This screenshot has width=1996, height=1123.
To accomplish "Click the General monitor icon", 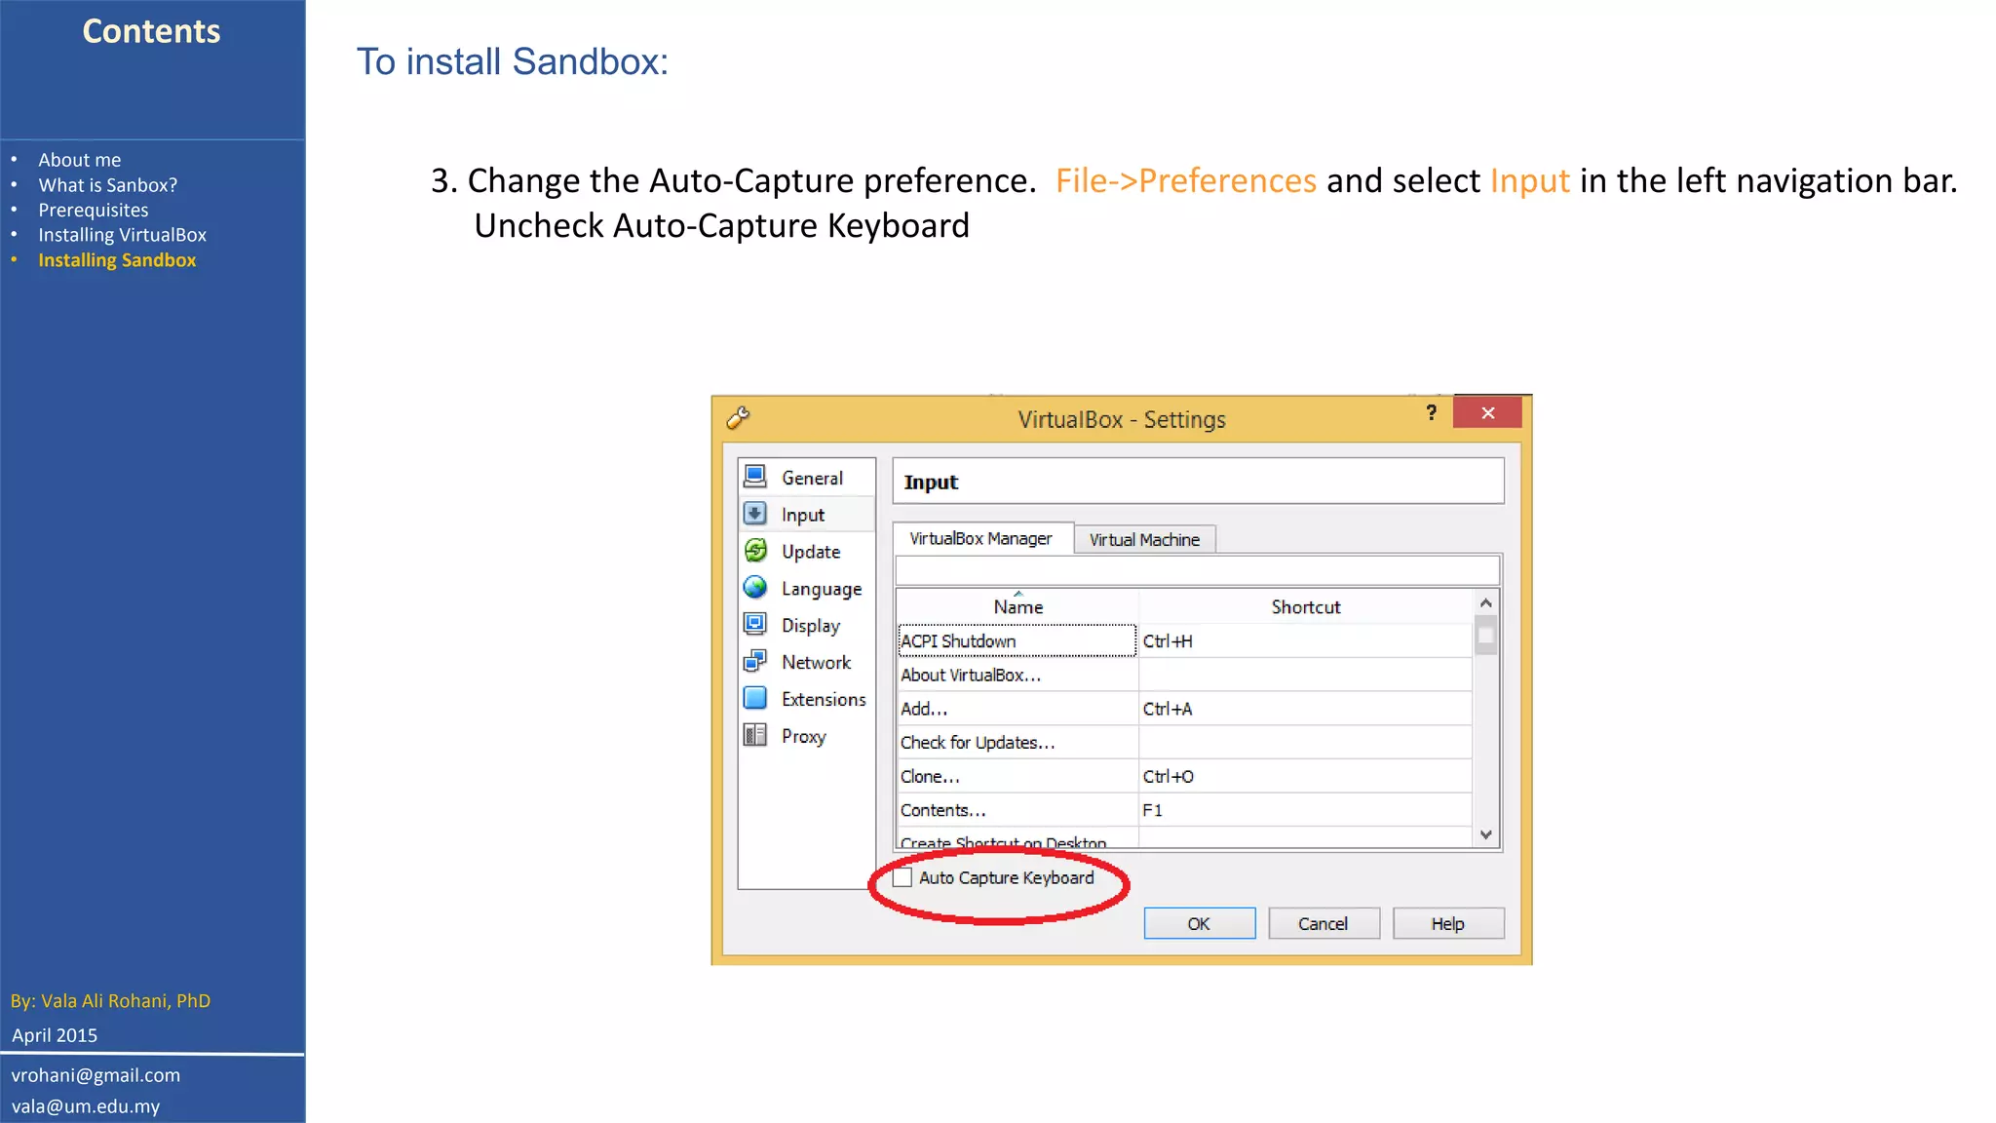I will [x=755, y=477].
